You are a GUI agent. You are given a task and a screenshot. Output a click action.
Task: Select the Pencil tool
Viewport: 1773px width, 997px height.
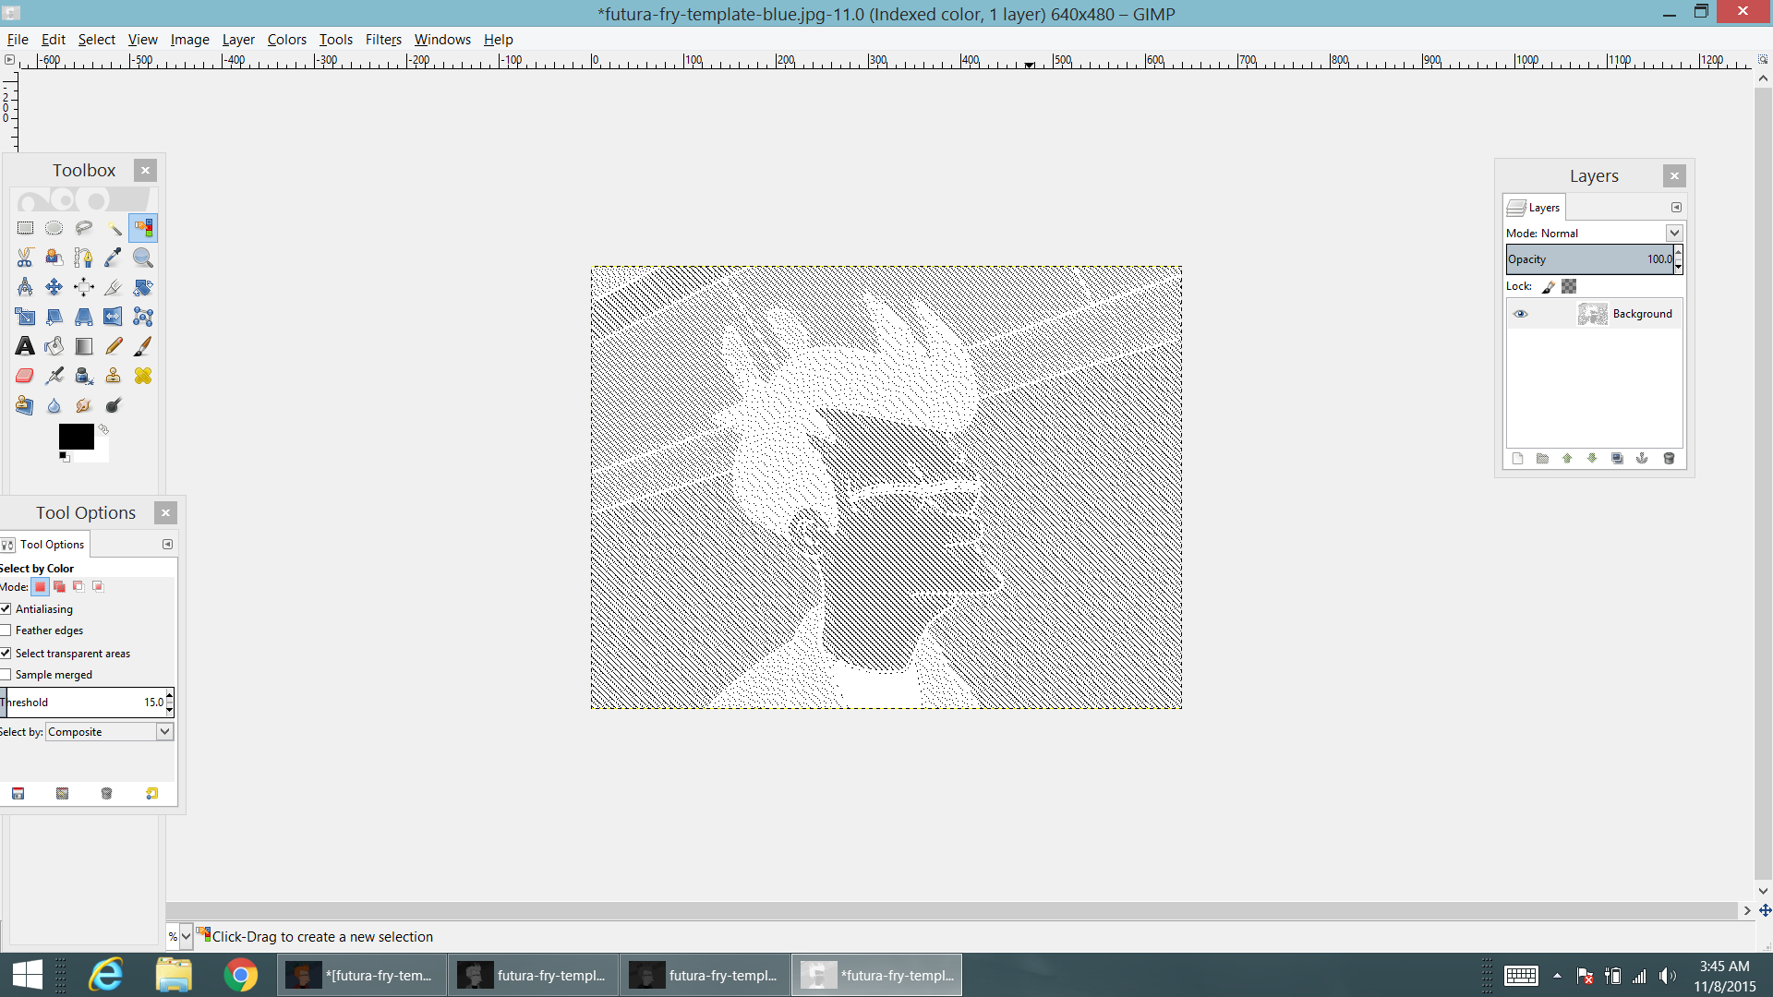(x=114, y=346)
